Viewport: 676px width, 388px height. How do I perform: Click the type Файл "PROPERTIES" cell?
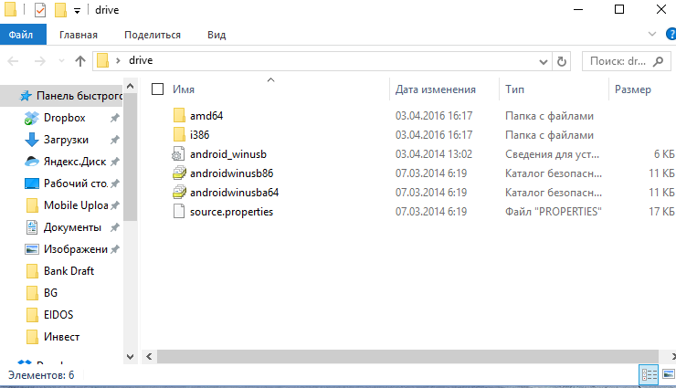(x=553, y=212)
